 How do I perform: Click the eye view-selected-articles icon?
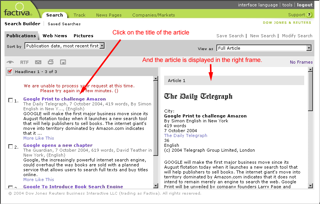[10, 62]
